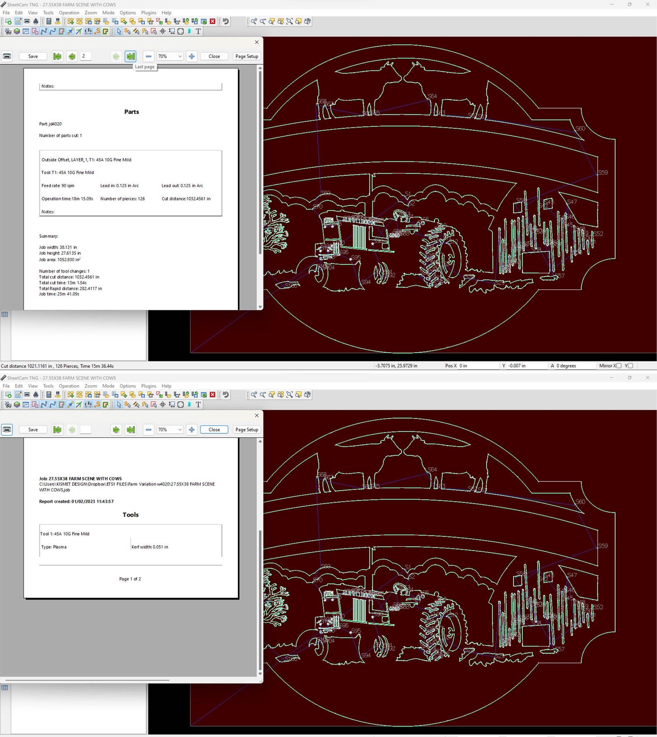Select the Text tool in the upper toolbar

198,31
